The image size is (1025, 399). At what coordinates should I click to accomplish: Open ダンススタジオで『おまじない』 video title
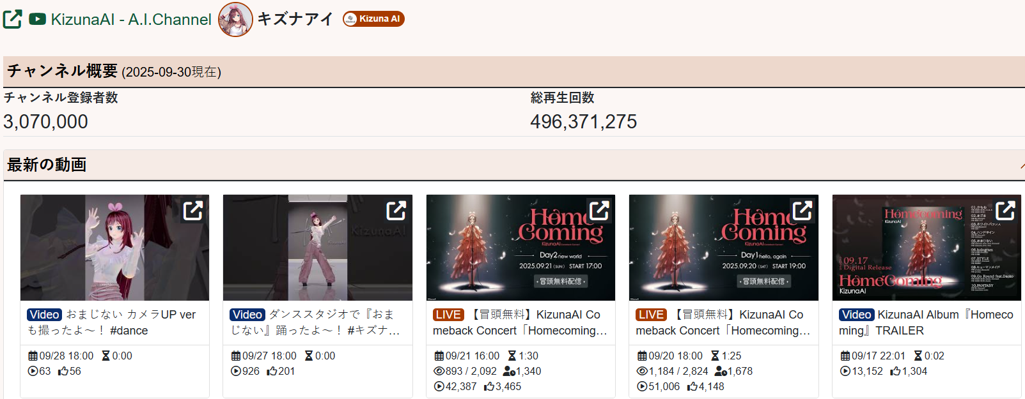click(315, 322)
